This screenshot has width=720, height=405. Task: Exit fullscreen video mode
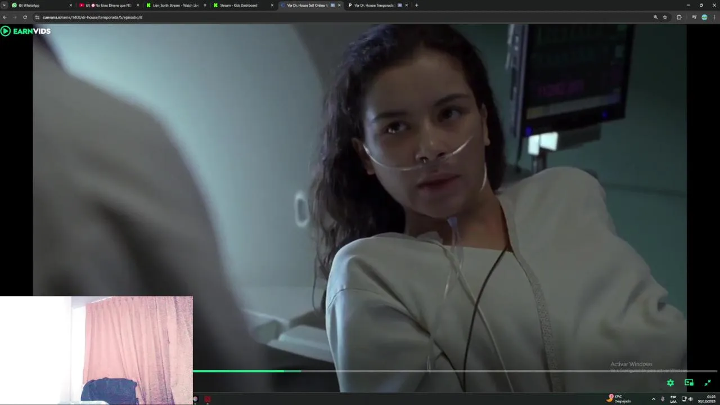(x=708, y=382)
